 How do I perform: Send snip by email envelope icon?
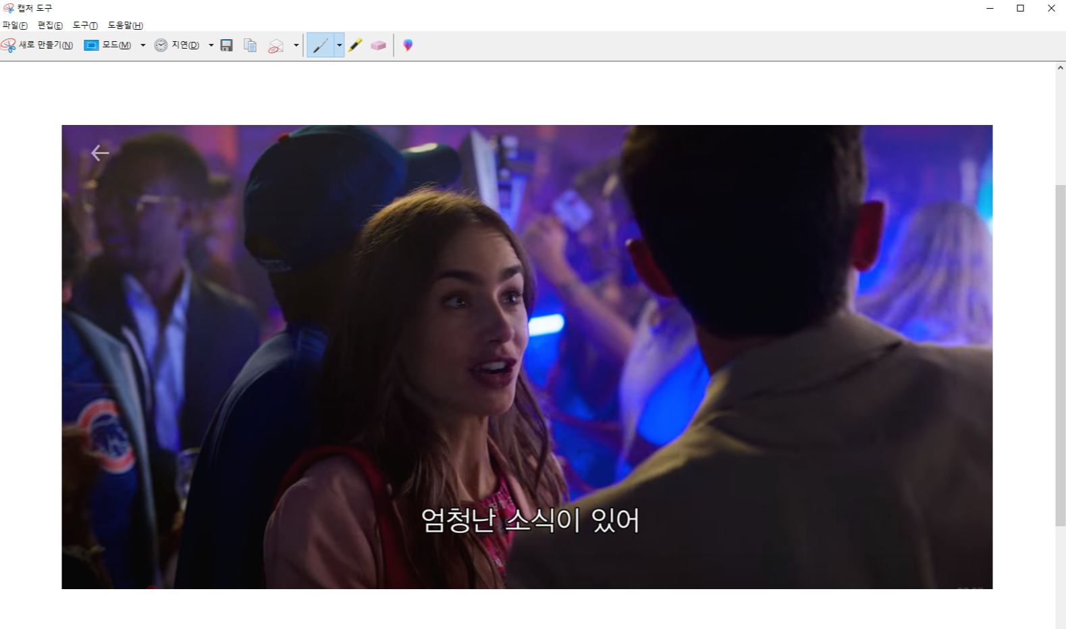pos(276,45)
